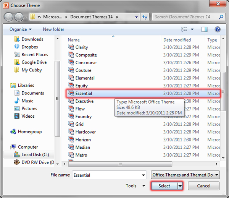This screenshot has height=198, width=229.
Task: Open the Organize menu
Action: [21, 29]
